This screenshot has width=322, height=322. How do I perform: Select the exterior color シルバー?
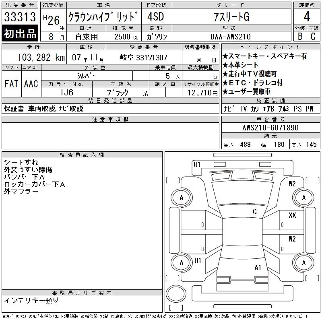[x=87, y=76]
